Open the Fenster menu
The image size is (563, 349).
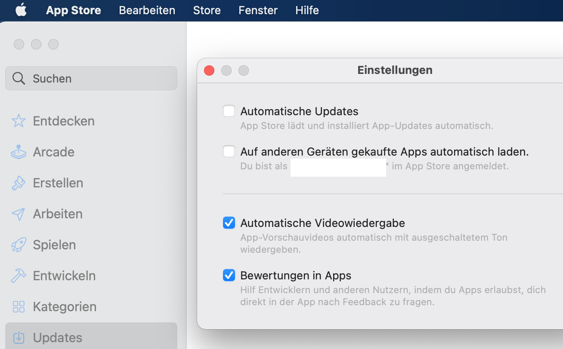(258, 10)
